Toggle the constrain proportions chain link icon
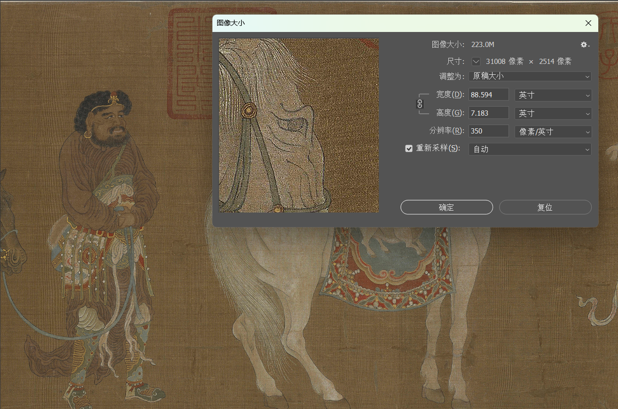618x409 pixels. coord(420,104)
